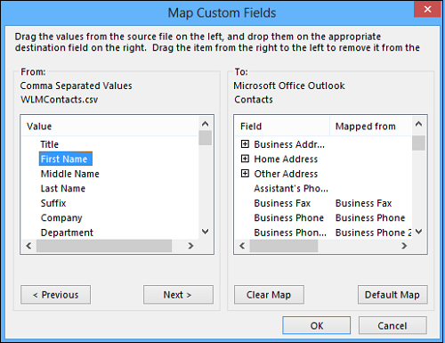
Task: Cancel the Map Custom Fields dialog
Action: point(392,325)
